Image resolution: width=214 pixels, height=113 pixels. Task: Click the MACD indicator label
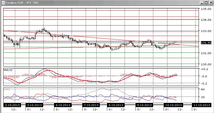(8, 70)
